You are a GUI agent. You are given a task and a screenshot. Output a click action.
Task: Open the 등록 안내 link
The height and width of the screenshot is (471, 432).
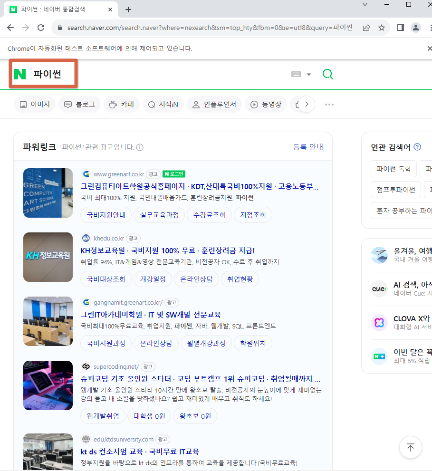(308, 147)
